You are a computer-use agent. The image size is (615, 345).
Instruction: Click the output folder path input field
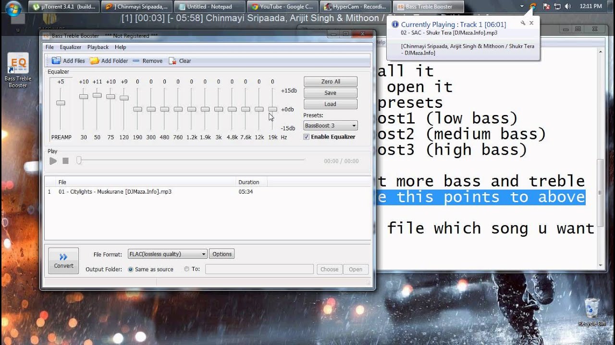pyautogui.click(x=259, y=269)
